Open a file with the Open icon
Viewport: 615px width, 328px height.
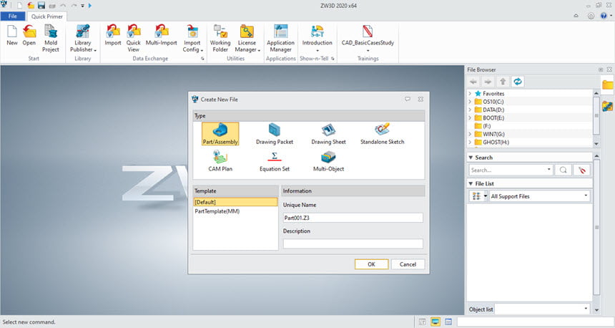29,35
